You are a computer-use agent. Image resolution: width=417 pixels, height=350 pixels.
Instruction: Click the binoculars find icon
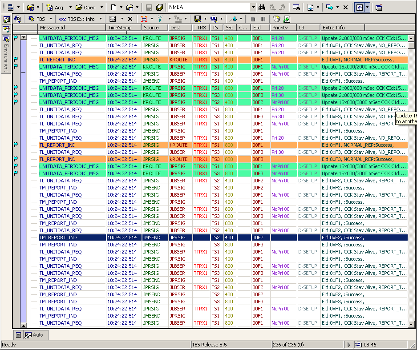[x=262, y=7]
